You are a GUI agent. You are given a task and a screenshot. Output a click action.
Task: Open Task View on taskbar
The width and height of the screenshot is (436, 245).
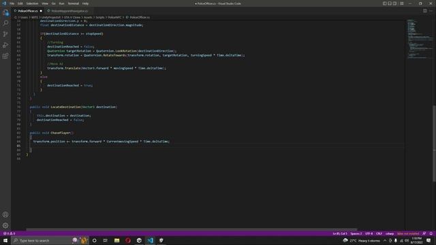[106, 240]
